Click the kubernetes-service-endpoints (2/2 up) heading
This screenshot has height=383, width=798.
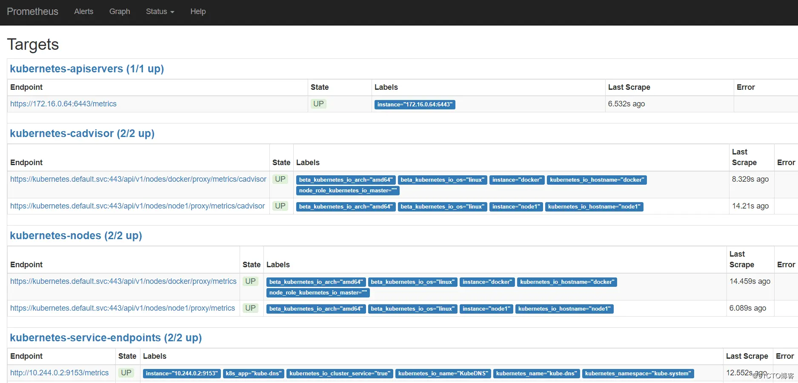tap(106, 338)
